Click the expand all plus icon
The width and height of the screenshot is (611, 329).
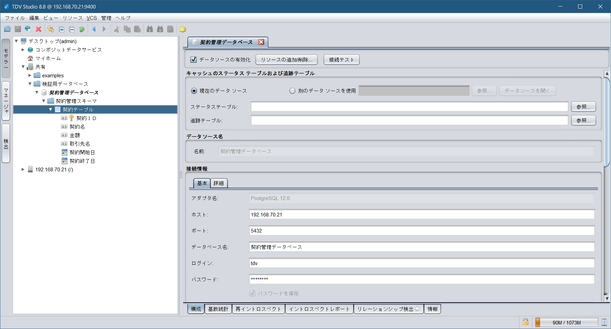[x=61, y=29]
